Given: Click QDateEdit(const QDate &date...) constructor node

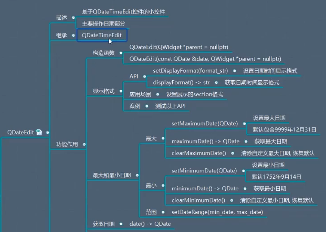Looking at the screenshot, I should (x=205, y=59).
